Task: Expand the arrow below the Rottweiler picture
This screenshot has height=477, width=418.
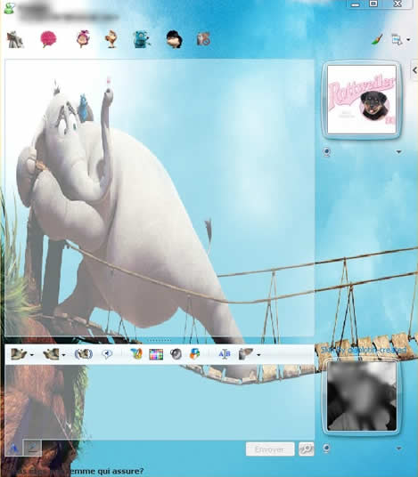Action: 398,151
